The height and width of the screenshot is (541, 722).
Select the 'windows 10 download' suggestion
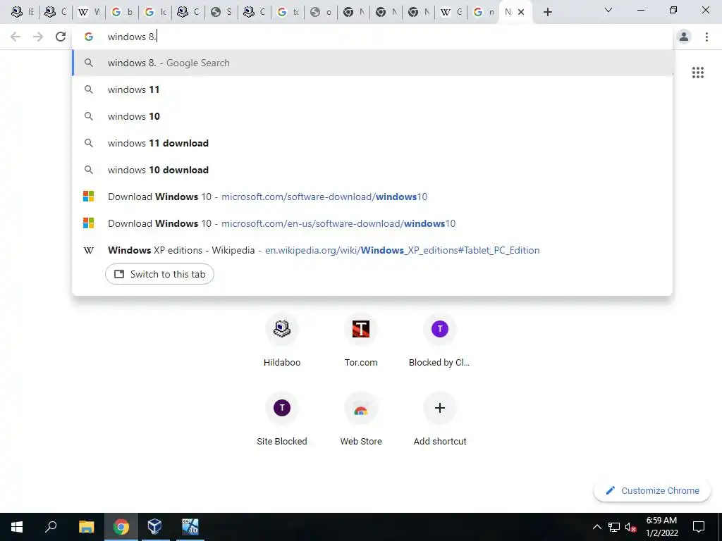[x=372, y=170]
